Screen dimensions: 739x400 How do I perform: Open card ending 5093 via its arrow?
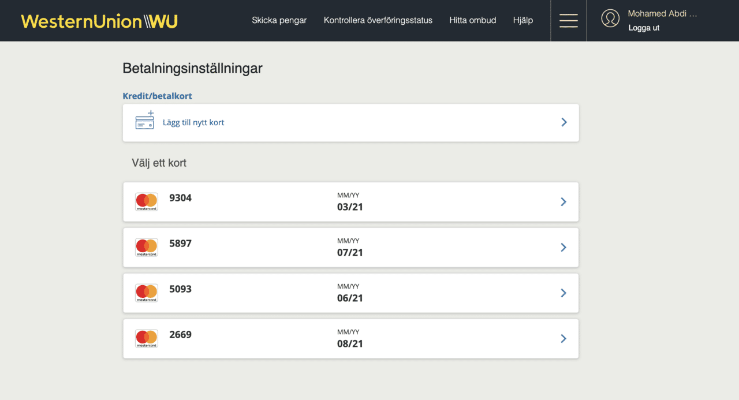click(x=563, y=293)
